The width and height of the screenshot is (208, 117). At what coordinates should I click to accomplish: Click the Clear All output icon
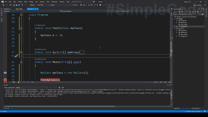(59, 88)
